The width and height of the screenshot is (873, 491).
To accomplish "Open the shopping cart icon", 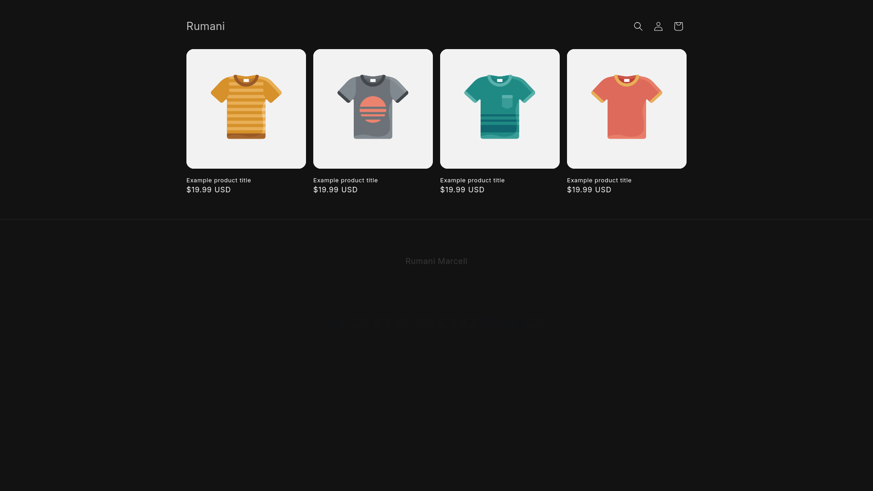I will click(x=678, y=26).
